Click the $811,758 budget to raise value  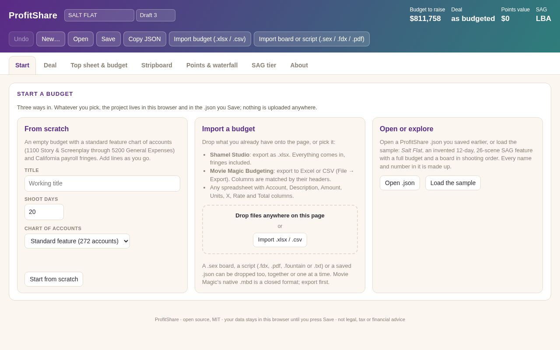tap(425, 19)
